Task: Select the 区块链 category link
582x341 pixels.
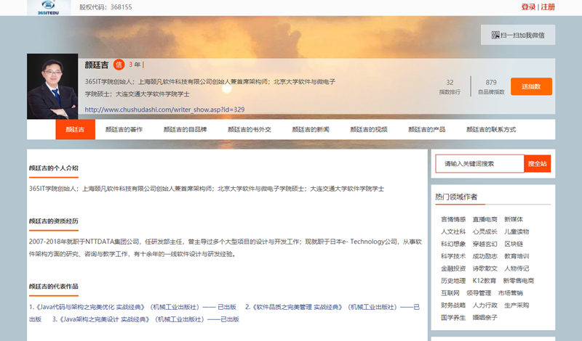Action: point(514,244)
